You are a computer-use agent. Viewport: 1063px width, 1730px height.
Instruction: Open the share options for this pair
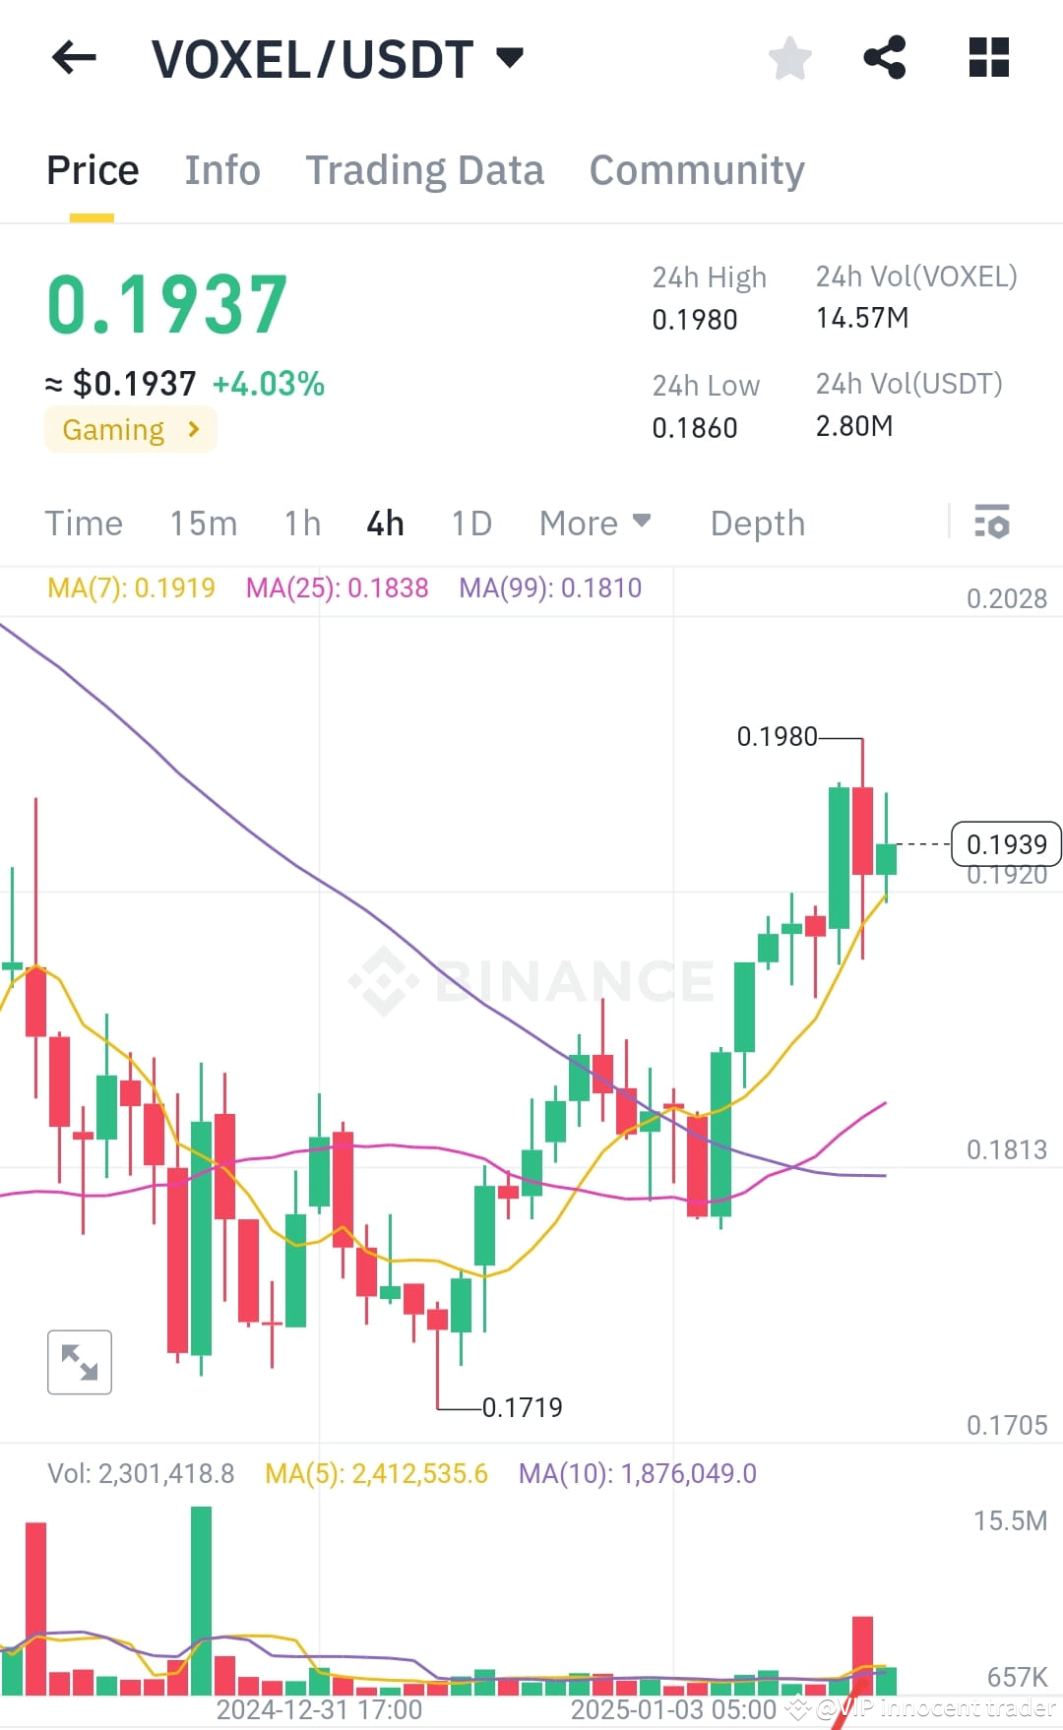coord(885,58)
